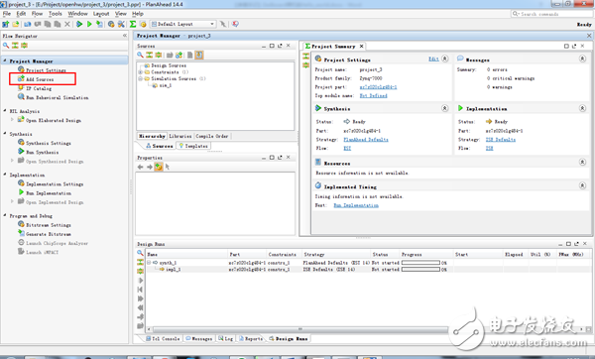This screenshot has height=359, width=595.
Task: Click the ISE Defaults strategy link
Action: (501, 139)
